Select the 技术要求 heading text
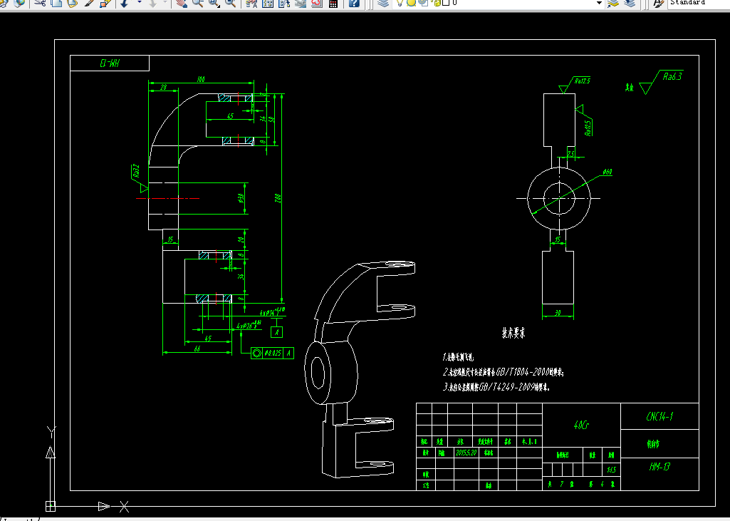Screen dimensions: 730x521 (x=513, y=334)
